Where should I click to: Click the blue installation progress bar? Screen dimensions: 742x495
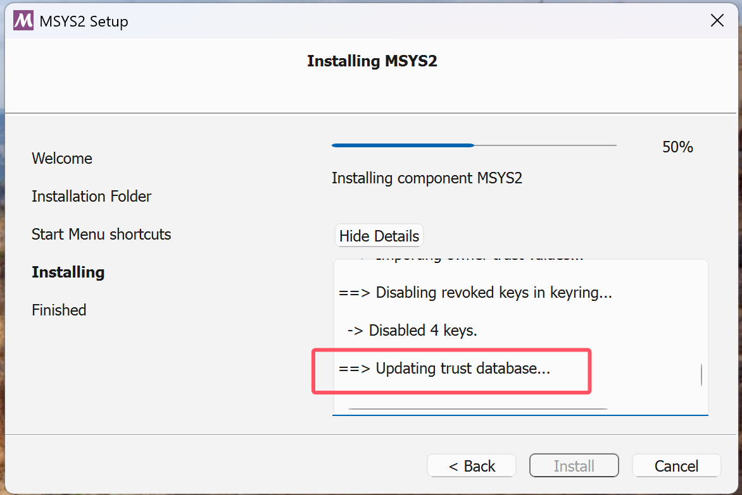pos(474,145)
